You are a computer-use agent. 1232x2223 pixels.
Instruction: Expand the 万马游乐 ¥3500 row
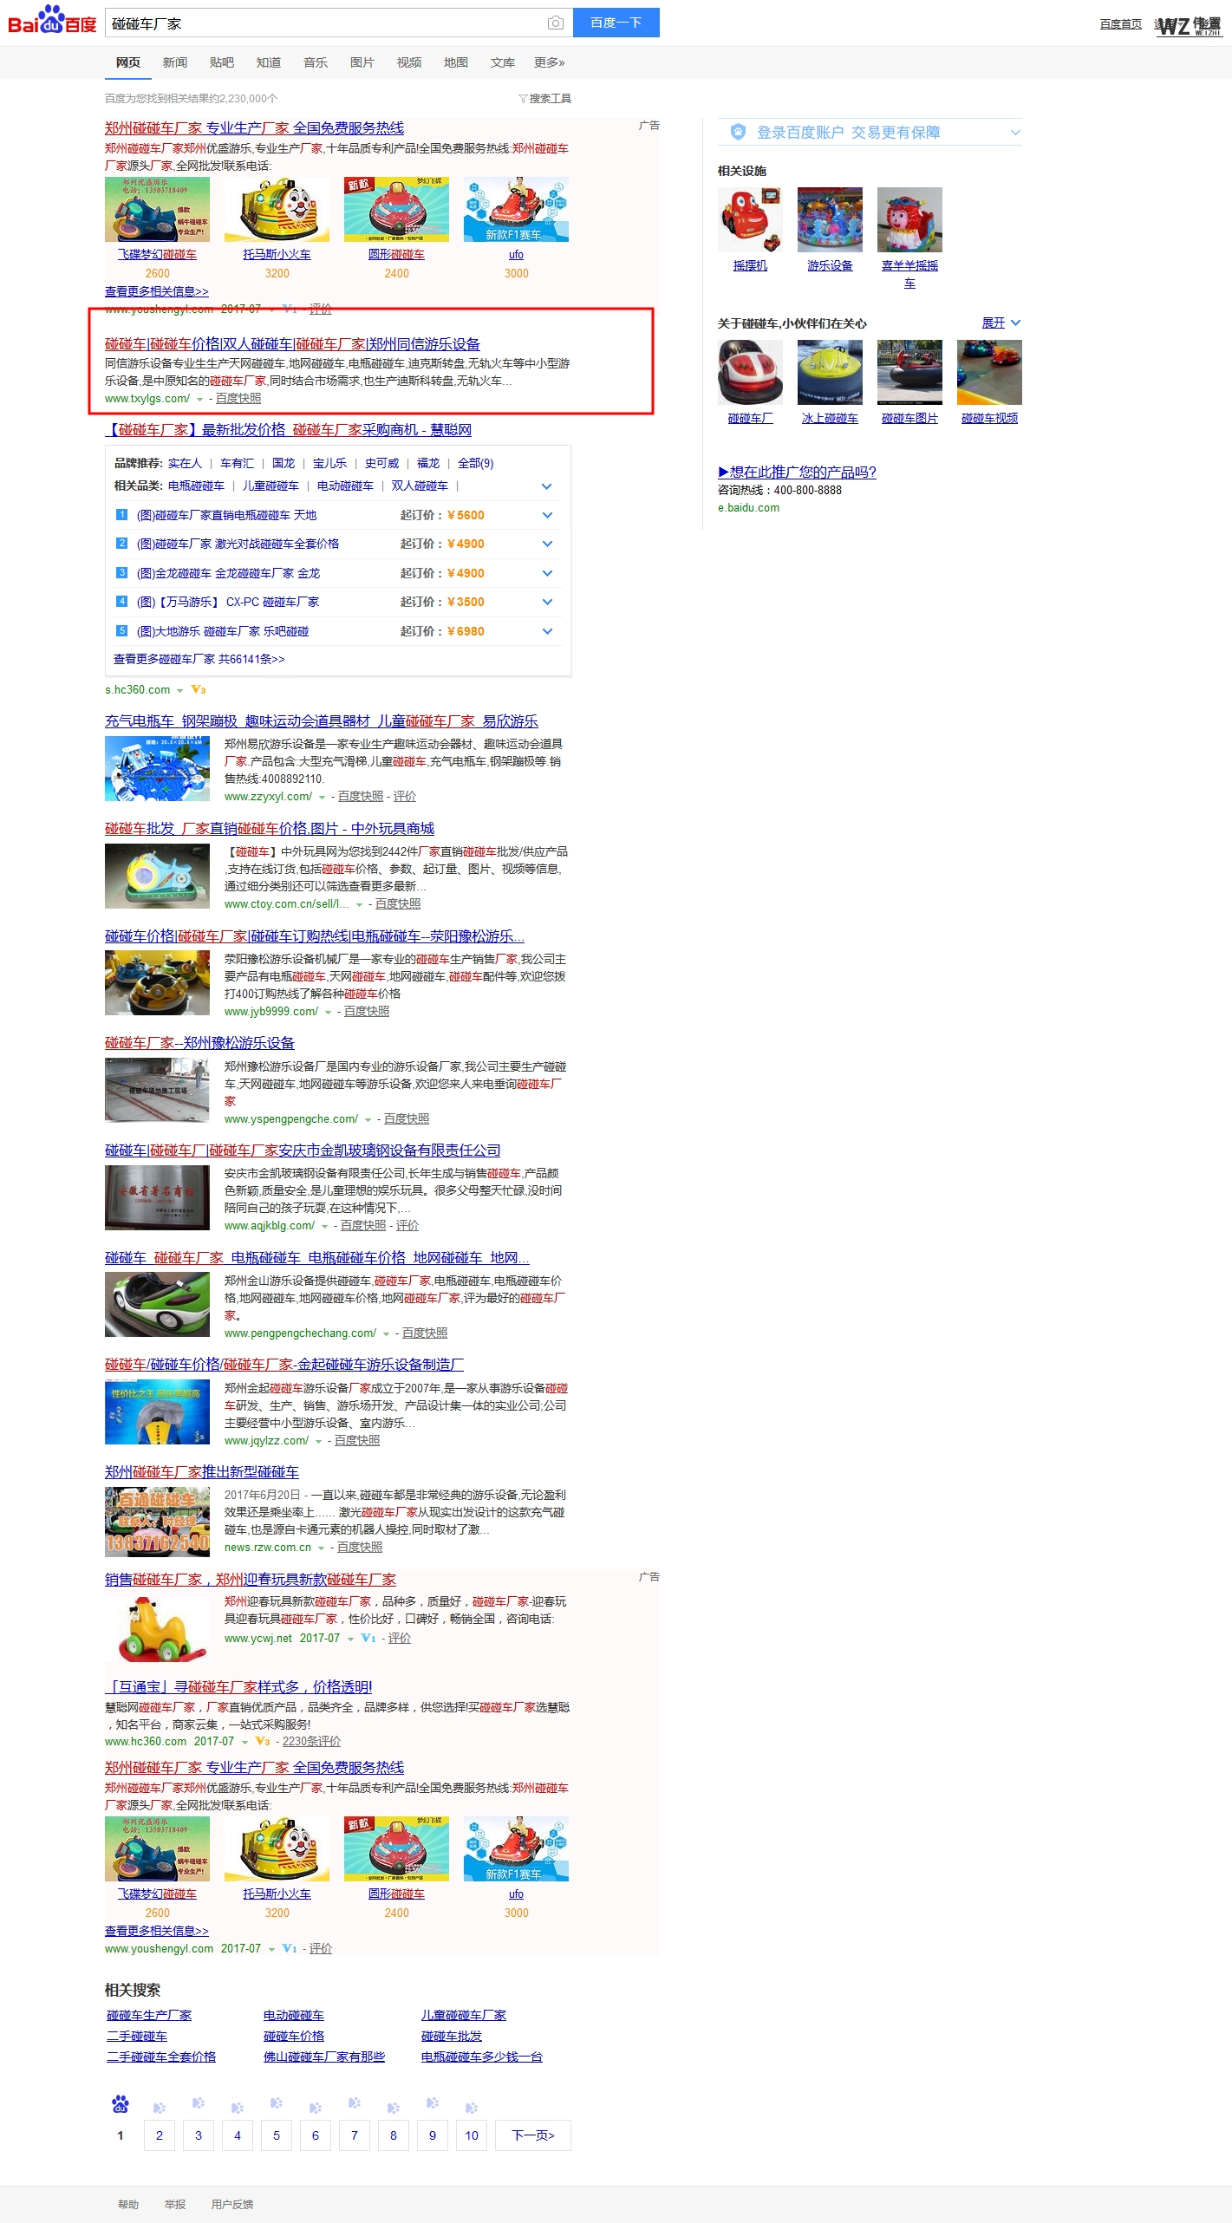(x=547, y=602)
